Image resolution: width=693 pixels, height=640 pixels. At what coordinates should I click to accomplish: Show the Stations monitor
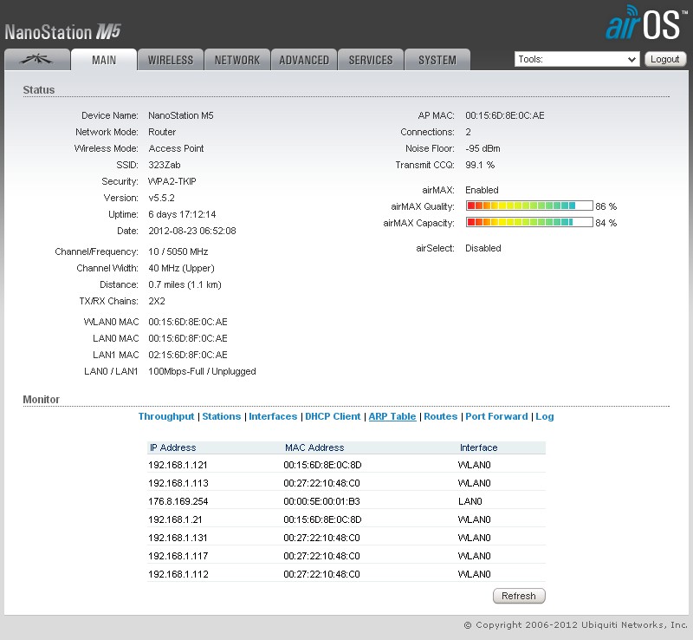click(x=222, y=416)
